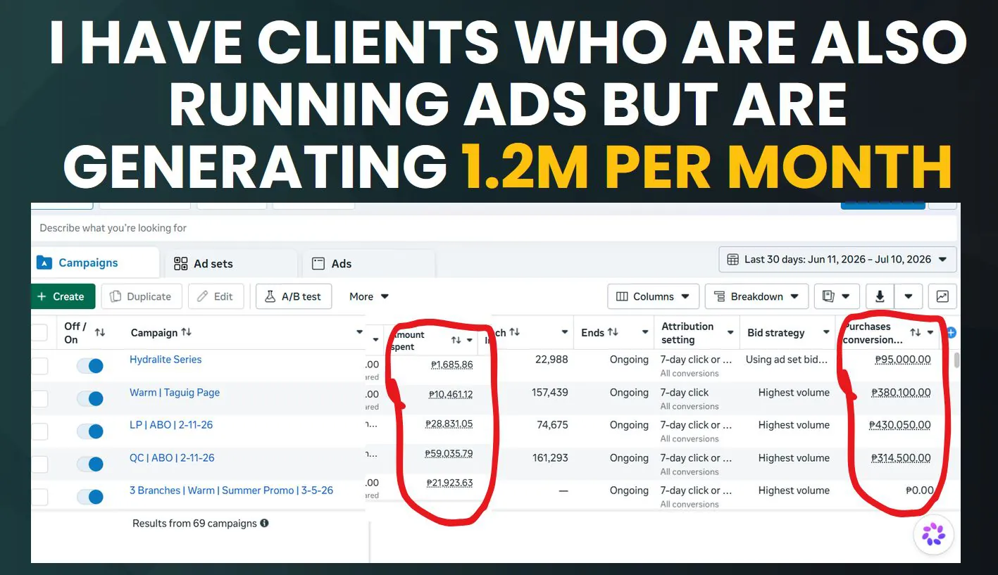Viewport: 998px width, 575px height.
Task: Sort the Campaign column by name
Action: [x=186, y=332]
